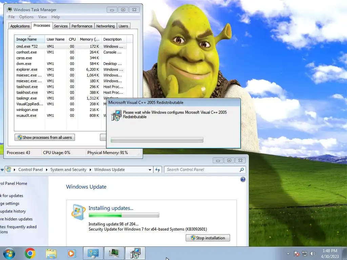
Task: Switch to the Applications tab
Action: click(20, 26)
